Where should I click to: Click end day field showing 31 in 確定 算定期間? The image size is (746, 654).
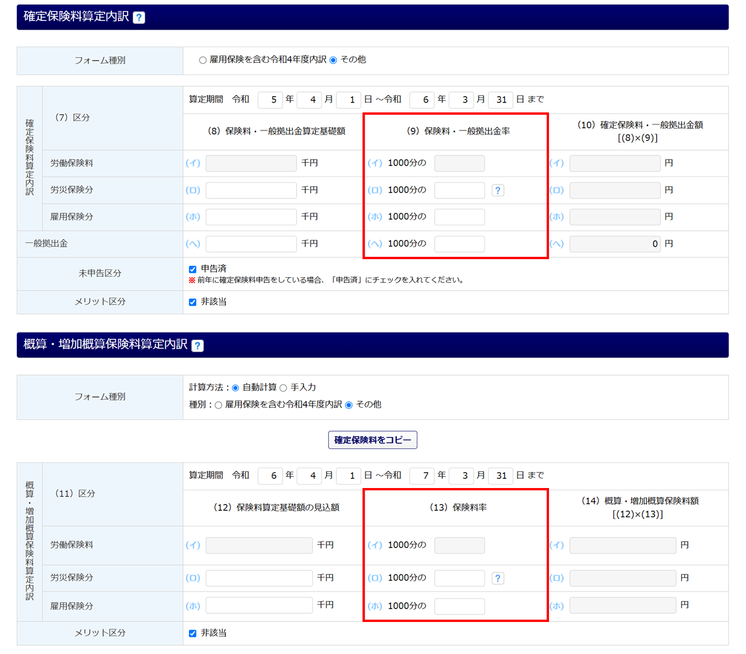[501, 100]
